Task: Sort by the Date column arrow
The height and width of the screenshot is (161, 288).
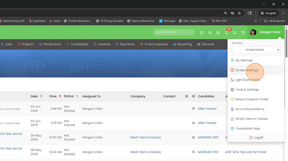Action: pos(41,96)
